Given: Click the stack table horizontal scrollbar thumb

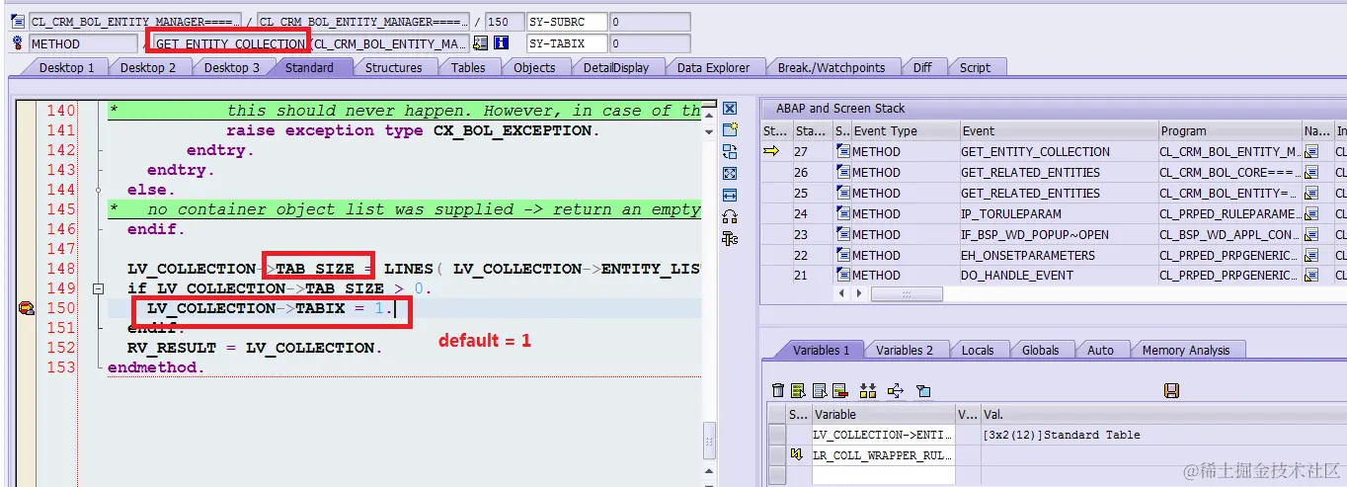Looking at the screenshot, I should coord(906,294).
